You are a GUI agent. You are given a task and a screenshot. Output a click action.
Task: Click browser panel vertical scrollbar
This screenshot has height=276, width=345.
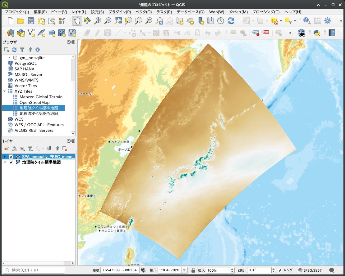point(73,70)
